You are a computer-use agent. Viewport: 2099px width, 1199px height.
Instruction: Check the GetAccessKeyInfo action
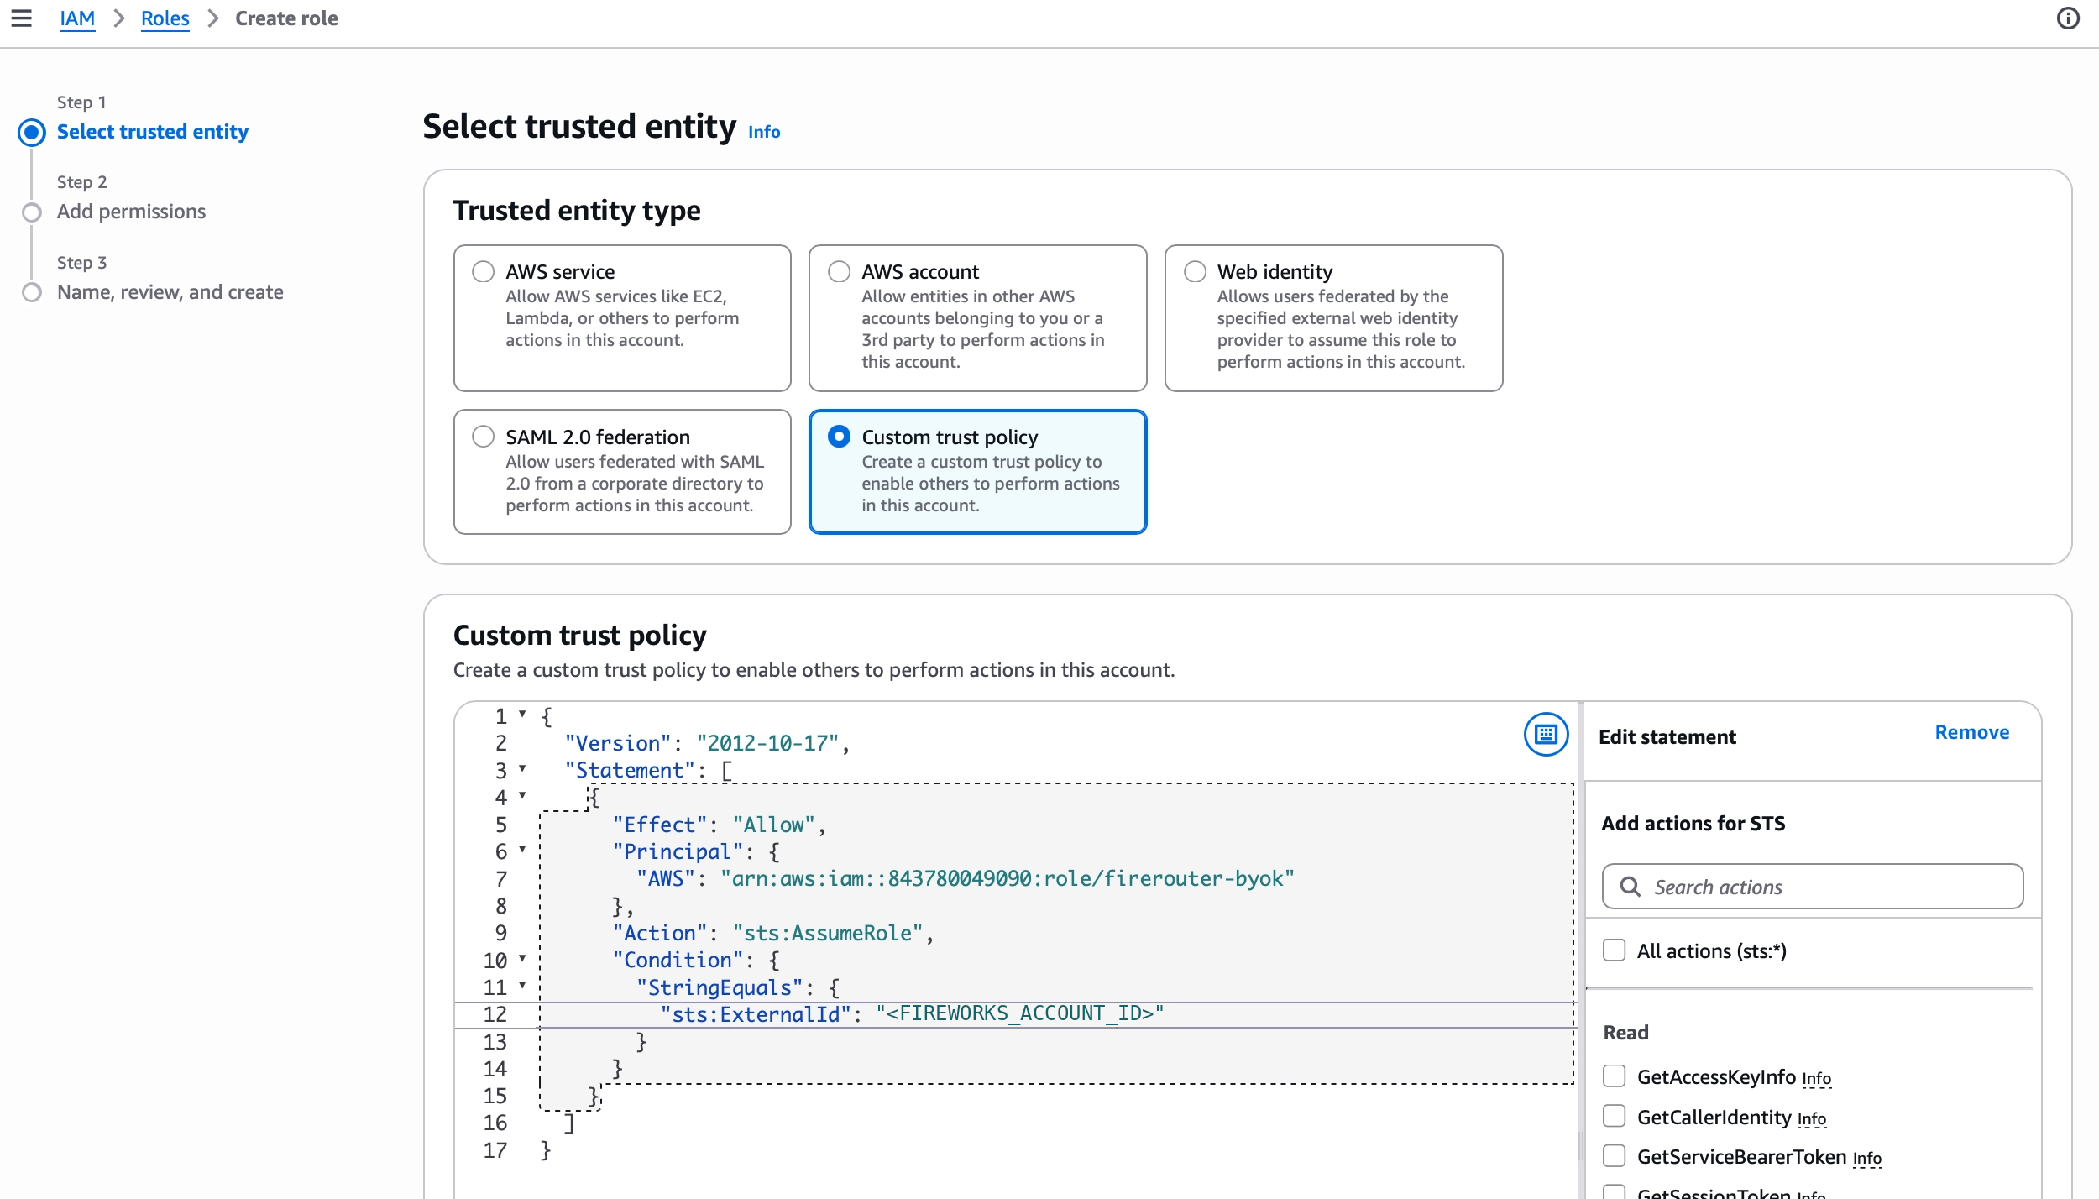tap(1614, 1076)
